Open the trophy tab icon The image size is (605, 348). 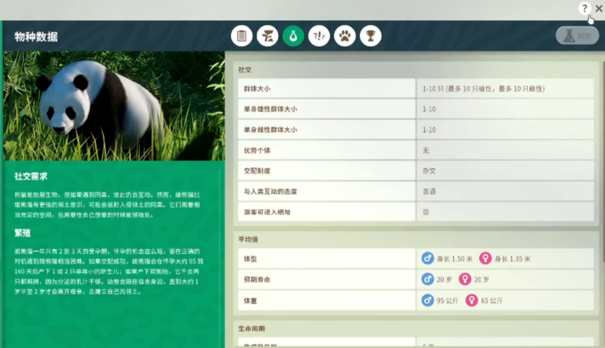tap(370, 36)
